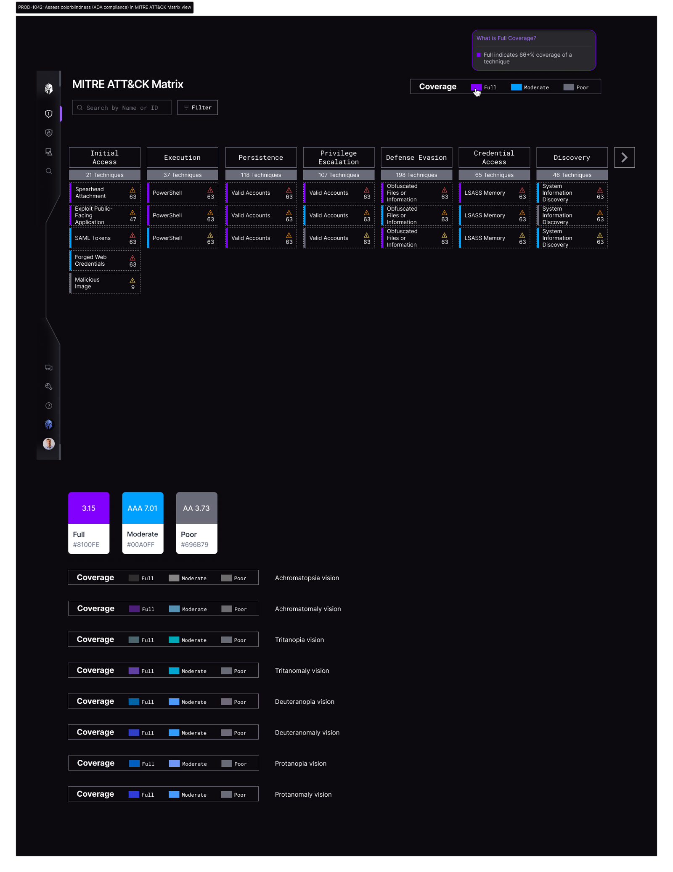The width and height of the screenshot is (673, 872).
Task: Select the Privilege Escalation column header
Action: pos(339,158)
